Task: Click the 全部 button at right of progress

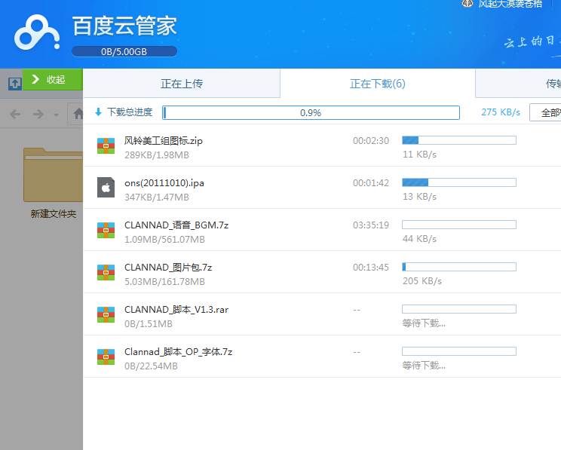Action: click(x=545, y=112)
